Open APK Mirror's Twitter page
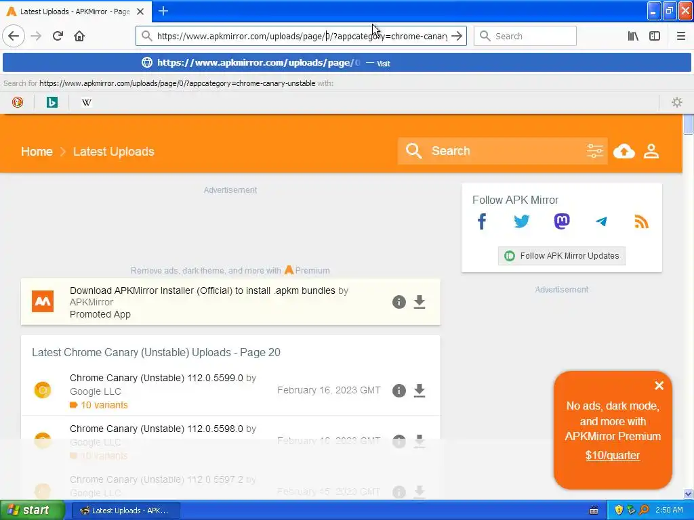Screen dimensions: 694x520 pyautogui.click(x=522, y=221)
